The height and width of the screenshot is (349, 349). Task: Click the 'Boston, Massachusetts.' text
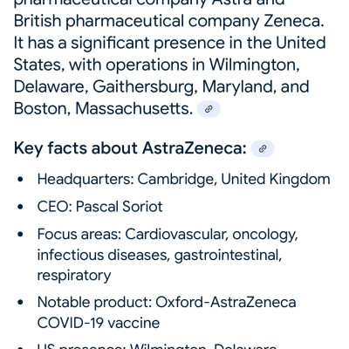pyautogui.click(x=103, y=109)
